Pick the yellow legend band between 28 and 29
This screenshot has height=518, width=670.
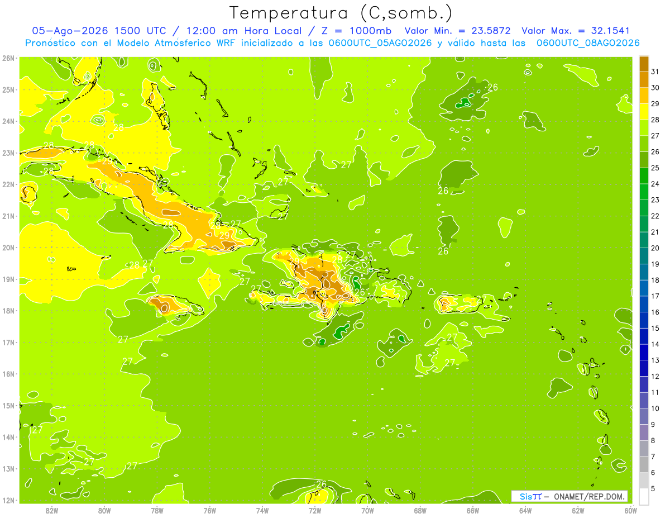(x=644, y=112)
